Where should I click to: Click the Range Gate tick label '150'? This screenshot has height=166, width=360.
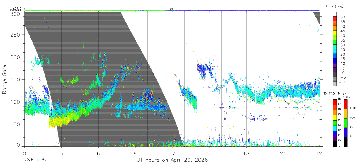click(x=16, y=79)
